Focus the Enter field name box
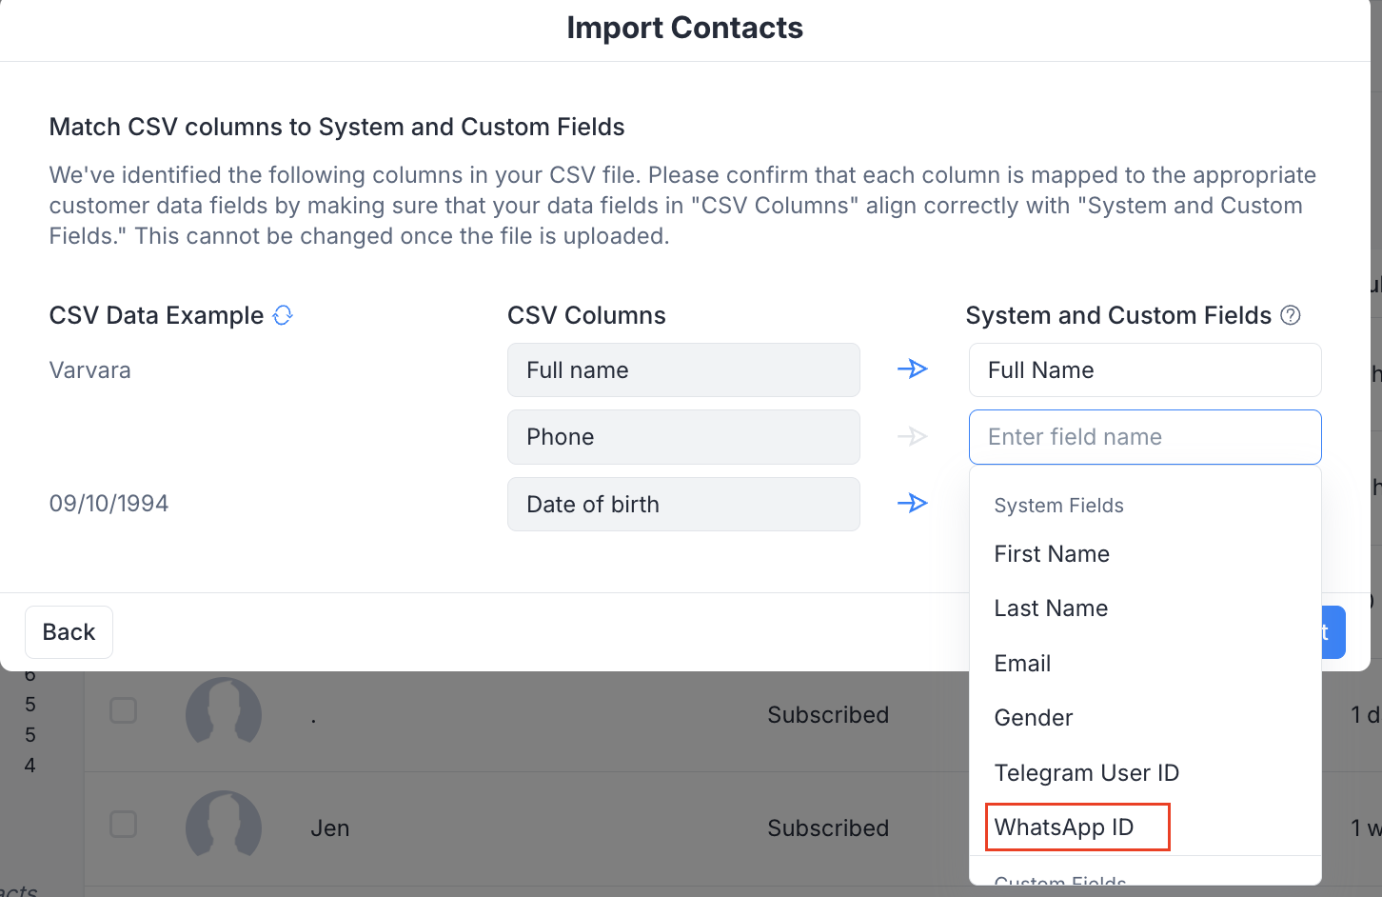The image size is (1382, 897). (x=1144, y=437)
